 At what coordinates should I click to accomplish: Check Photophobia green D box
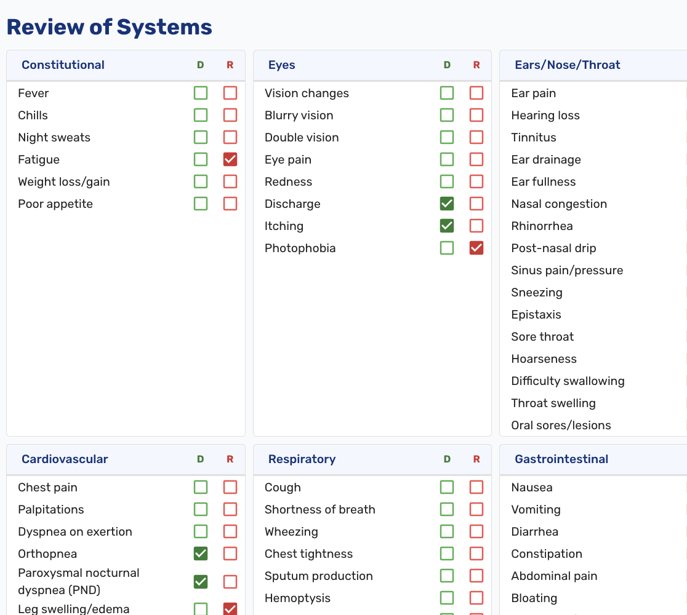(x=447, y=248)
